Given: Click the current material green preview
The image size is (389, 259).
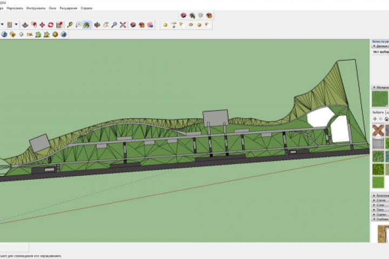Looking at the screenshot, I should pos(380,99).
